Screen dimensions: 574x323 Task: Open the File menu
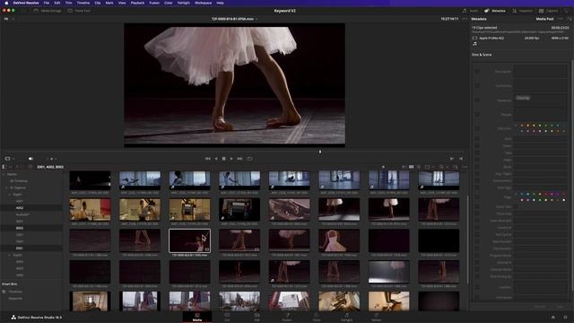47,3
